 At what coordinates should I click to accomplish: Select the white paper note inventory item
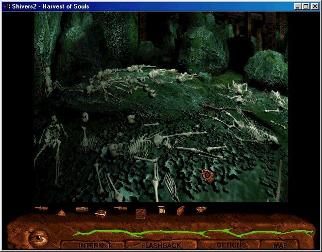(161, 210)
